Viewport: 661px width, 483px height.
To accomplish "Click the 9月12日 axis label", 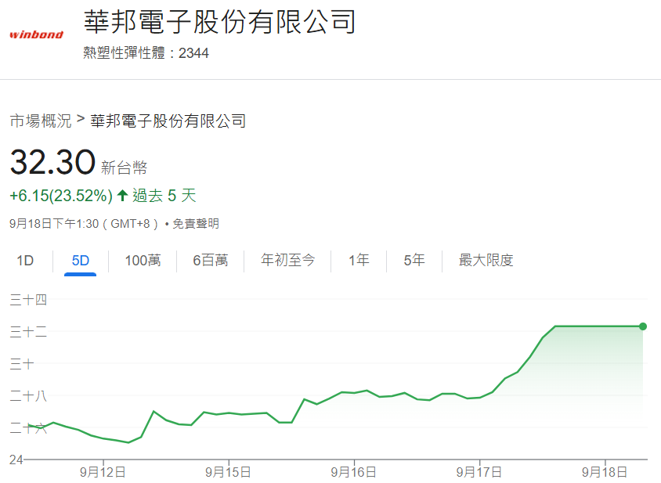I will pyautogui.click(x=103, y=472).
